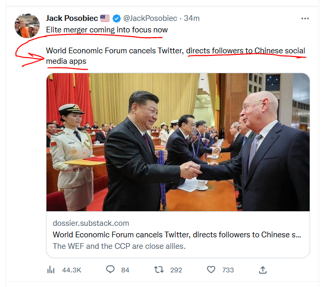Click the retweet arrows icon
Viewport: 330px width, 287px height.
160,270
